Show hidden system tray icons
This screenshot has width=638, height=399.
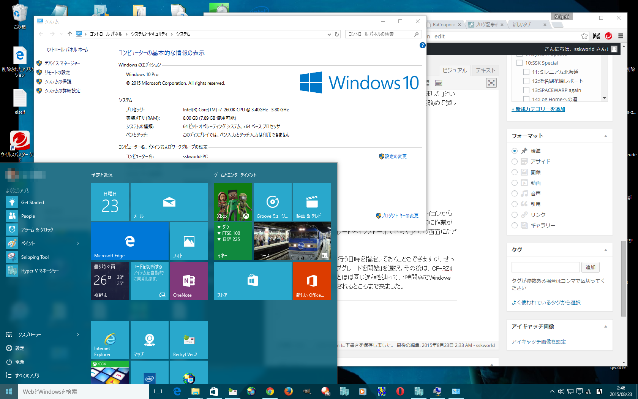pyautogui.click(x=552, y=391)
